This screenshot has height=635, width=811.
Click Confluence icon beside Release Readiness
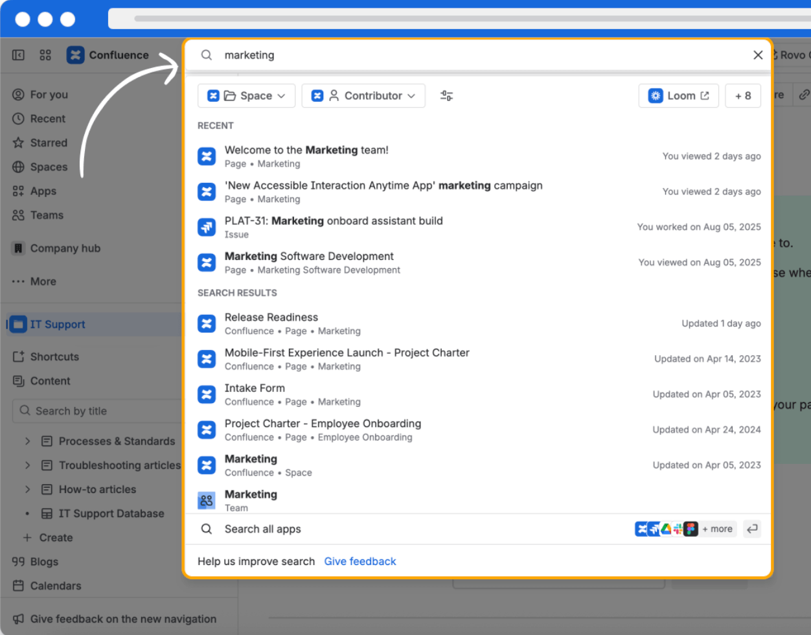tap(207, 323)
